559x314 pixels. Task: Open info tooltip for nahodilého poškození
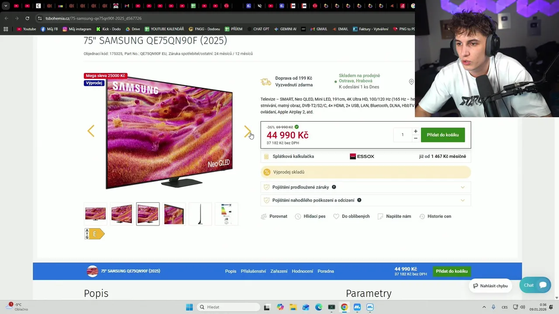(359, 200)
